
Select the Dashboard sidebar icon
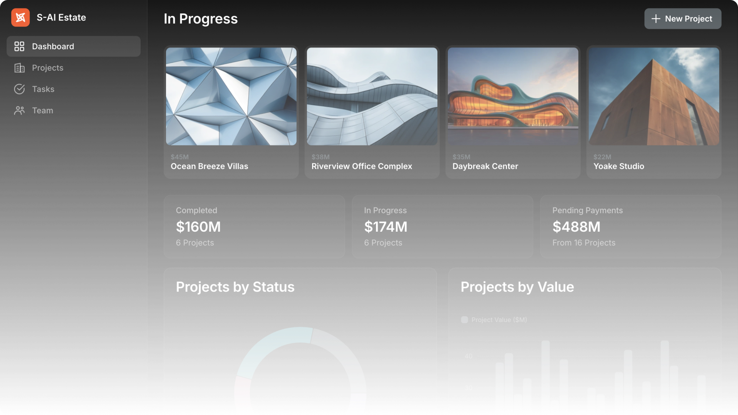pos(19,46)
